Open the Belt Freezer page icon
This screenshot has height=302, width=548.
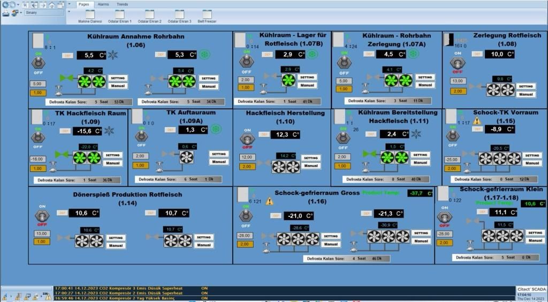click(x=207, y=14)
